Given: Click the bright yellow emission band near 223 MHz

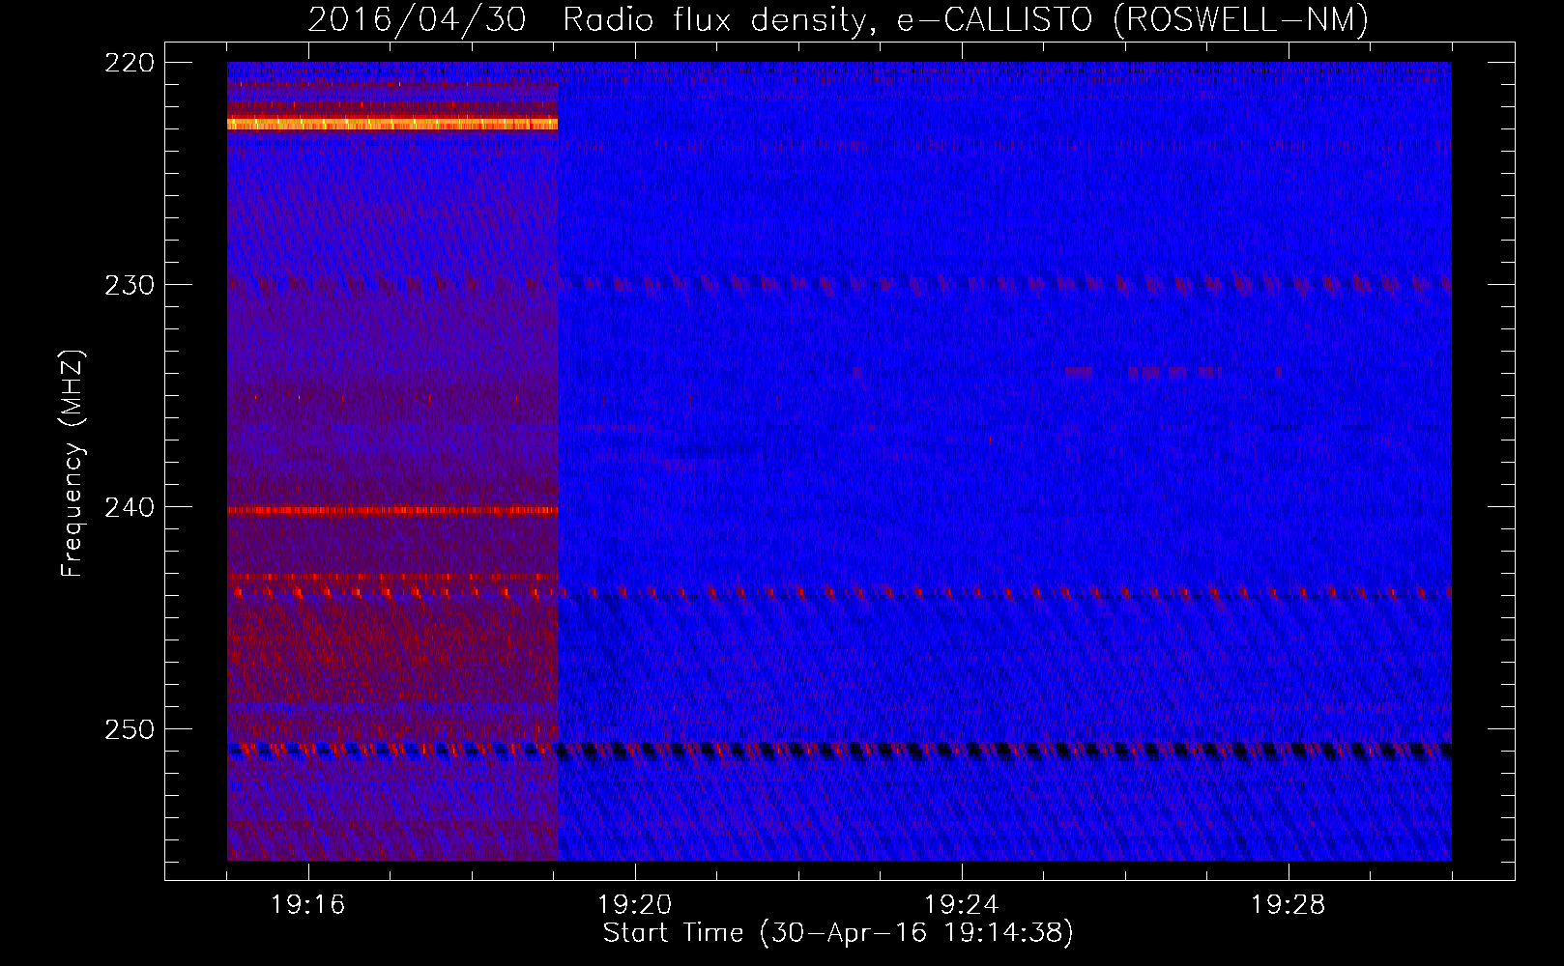Looking at the screenshot, I should 392,124.
